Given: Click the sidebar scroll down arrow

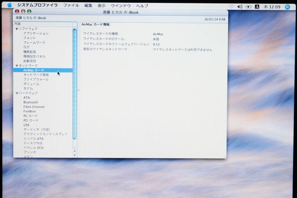Looking at the screenshot, I should [x=75, y=155].
